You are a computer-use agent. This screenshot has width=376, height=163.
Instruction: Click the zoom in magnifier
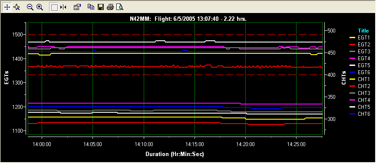click(40, 7)
